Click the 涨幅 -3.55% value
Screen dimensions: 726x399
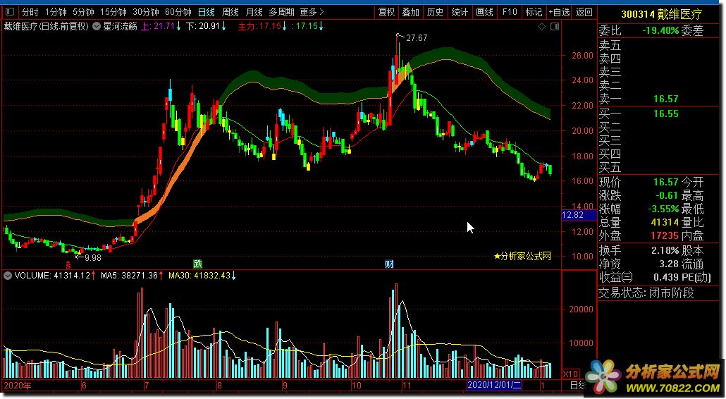pos(663,209)
